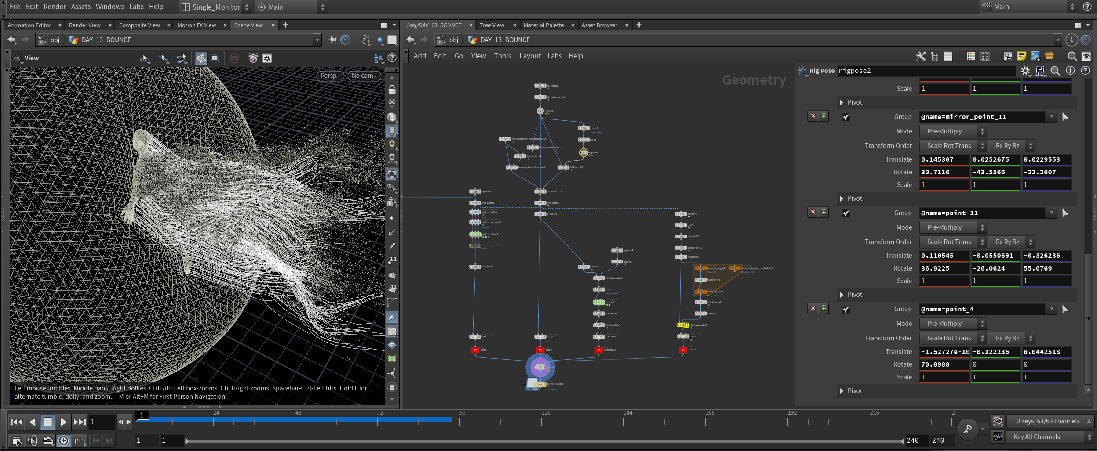The width and height of the screenshot is (1097, 451).
Task: Open the node shape palette icon
Action: click(985, 56)
